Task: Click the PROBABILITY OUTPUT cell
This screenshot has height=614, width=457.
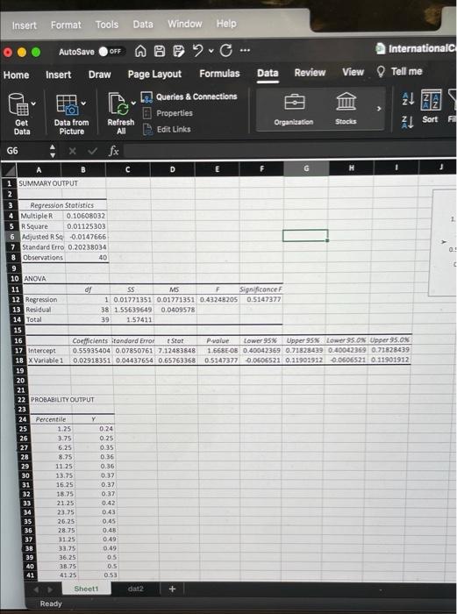Action: (62, 400)
